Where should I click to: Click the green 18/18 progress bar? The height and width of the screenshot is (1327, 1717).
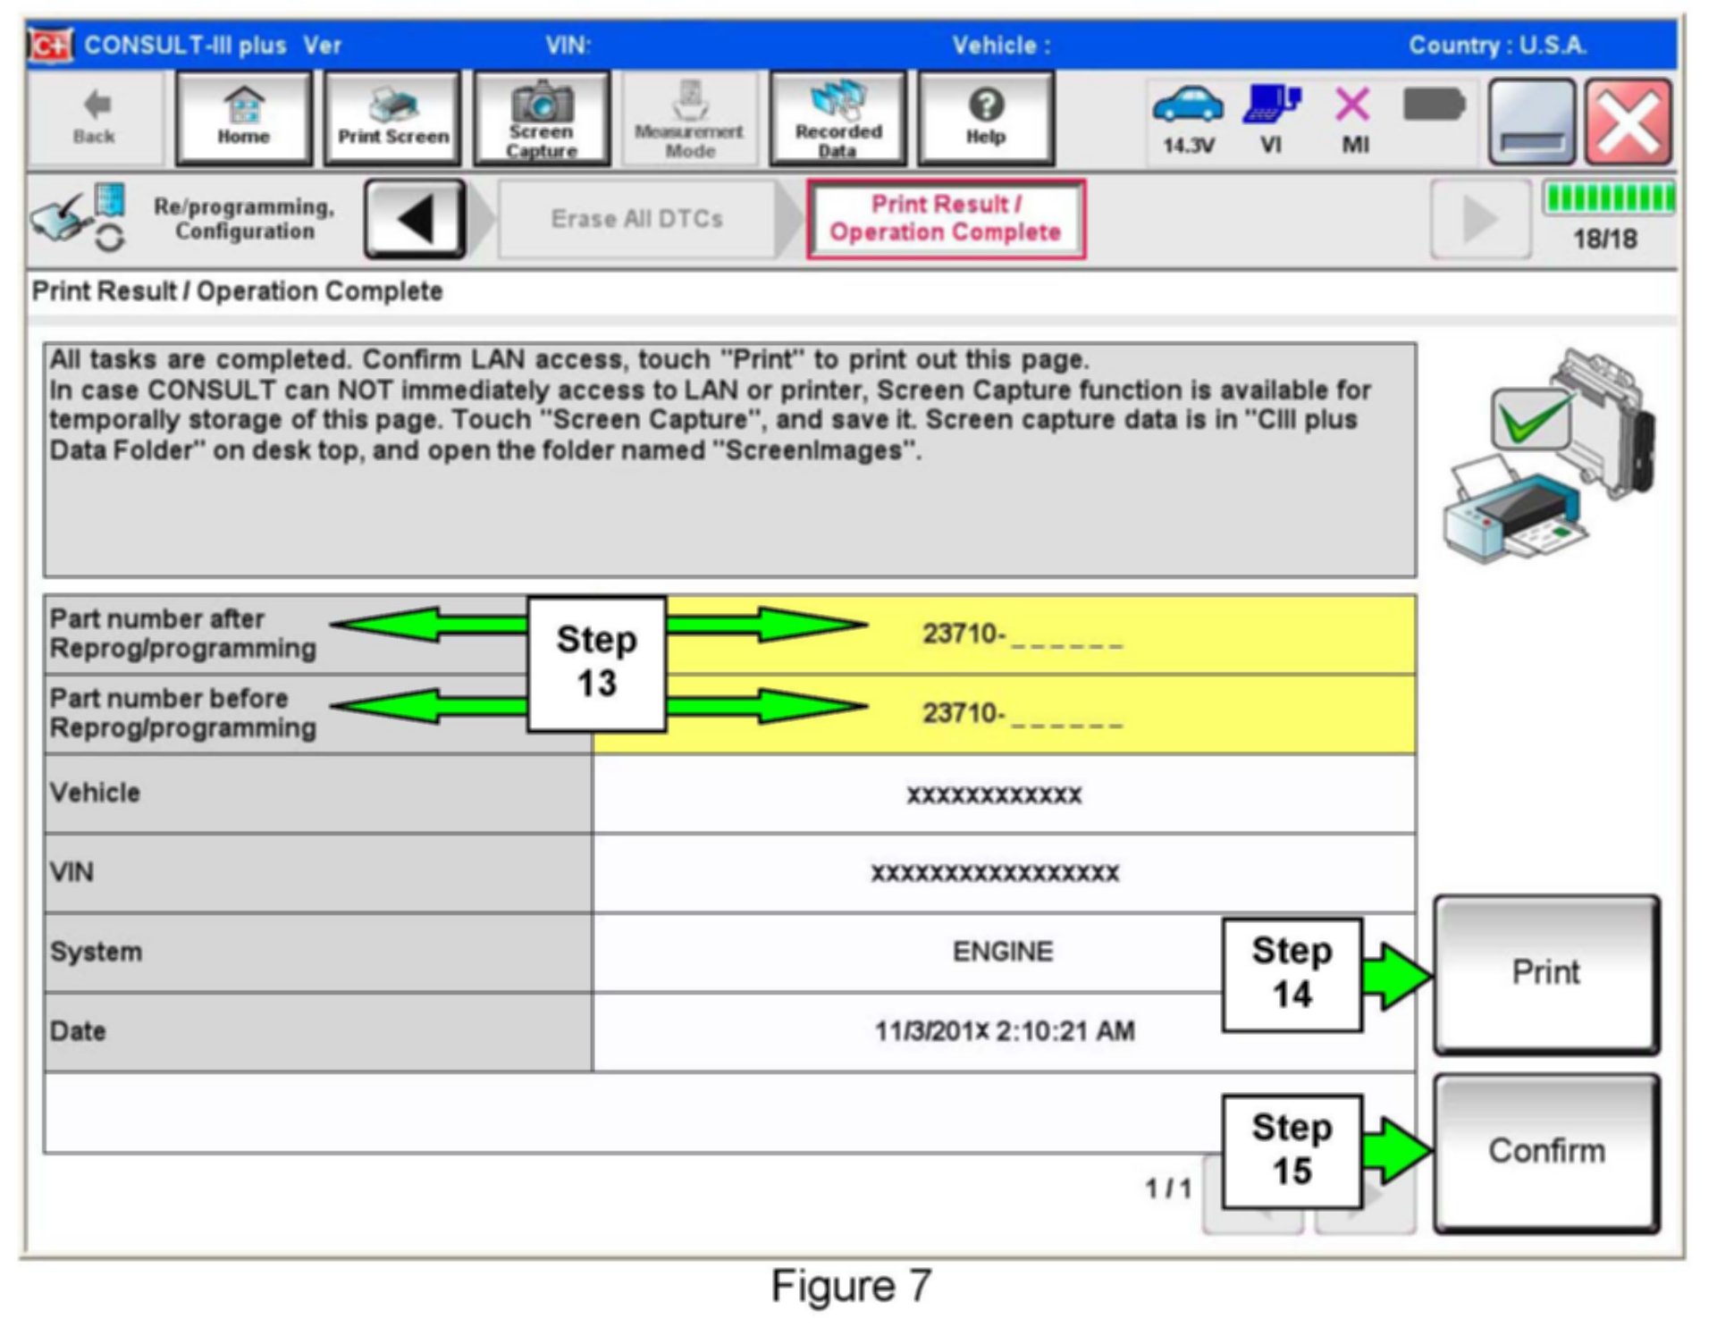(x=1608, y=198)
